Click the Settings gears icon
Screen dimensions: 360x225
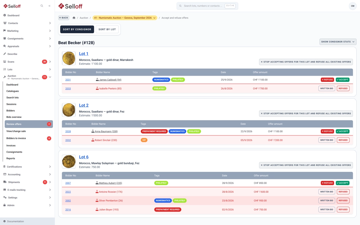pyautogui.click(x=5, y=197)
